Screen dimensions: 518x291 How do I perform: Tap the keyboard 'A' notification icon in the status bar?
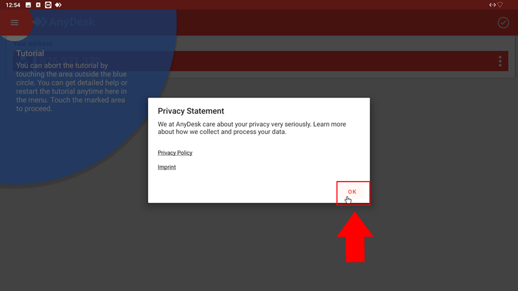39,5
